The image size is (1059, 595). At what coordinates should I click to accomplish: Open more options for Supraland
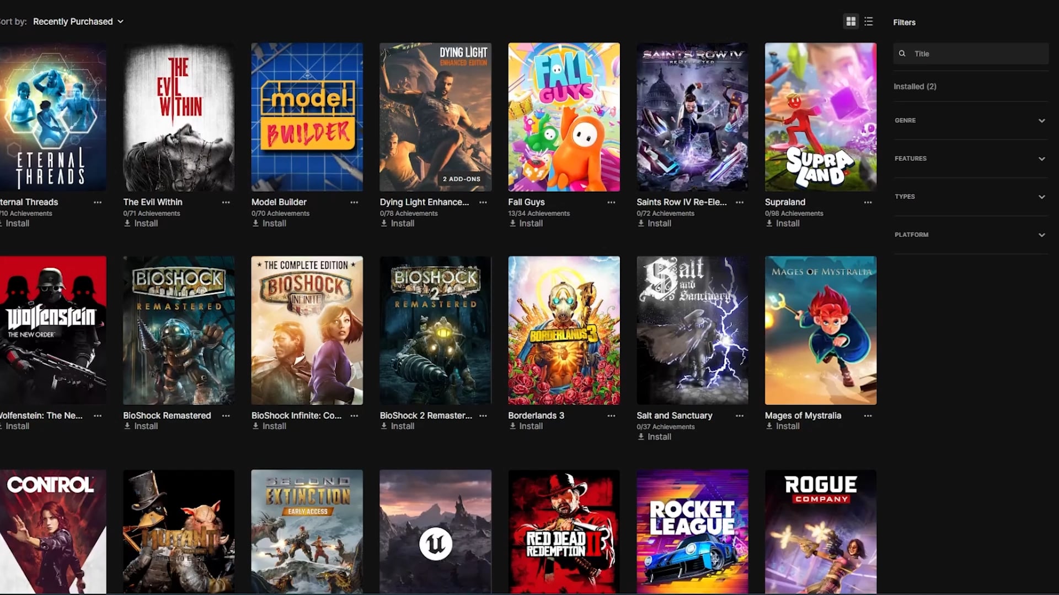tap(868, 202)
